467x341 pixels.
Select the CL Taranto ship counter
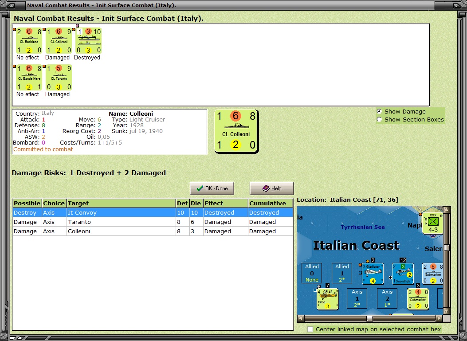59,78
